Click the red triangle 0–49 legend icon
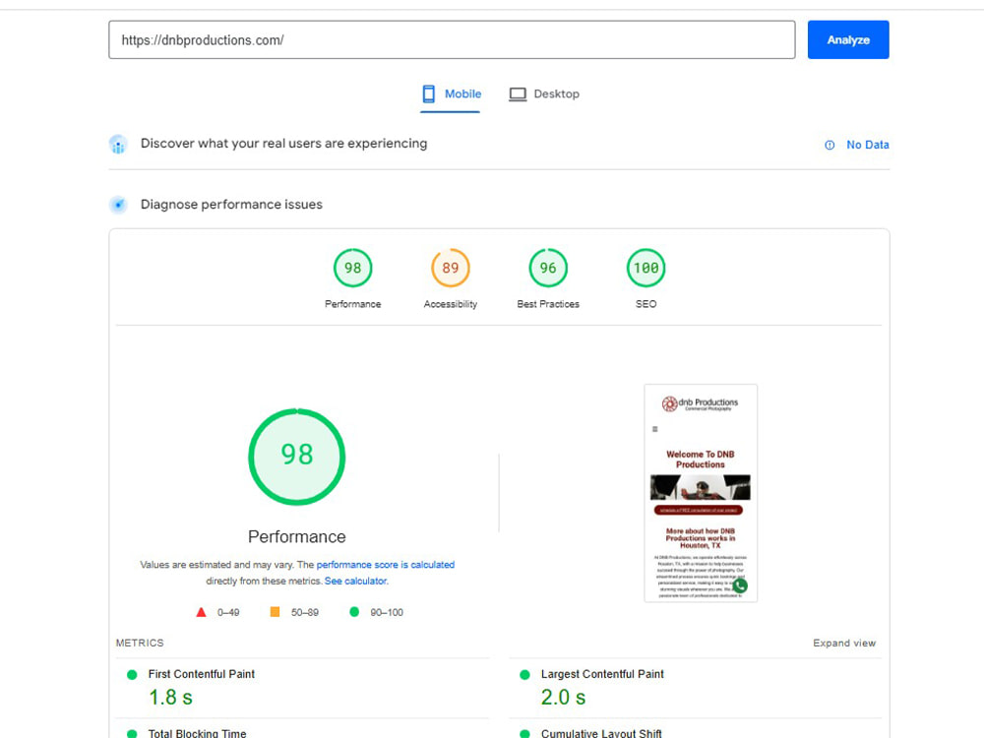Viewport: 984px width, 738px height. click(x=201, y=612)
